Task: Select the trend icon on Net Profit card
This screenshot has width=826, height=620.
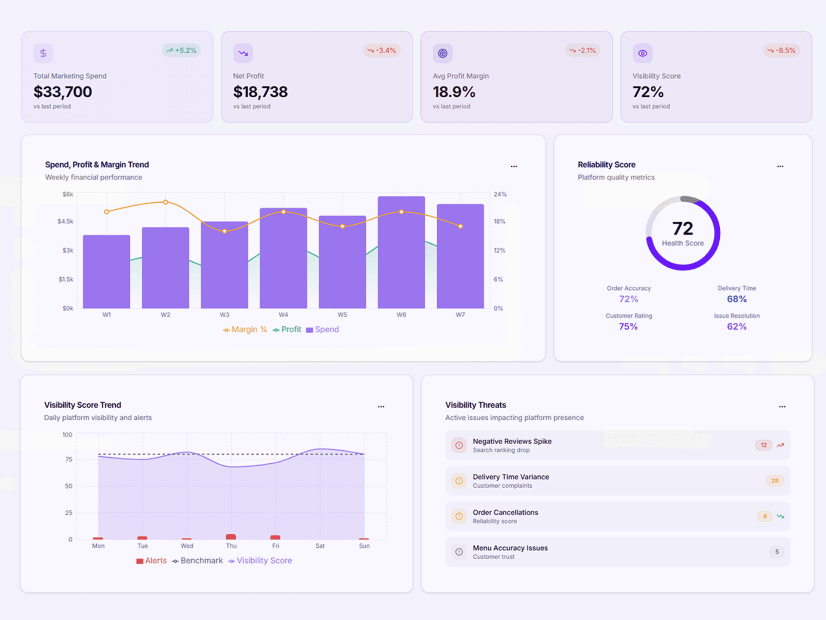Action: (243, 53)
